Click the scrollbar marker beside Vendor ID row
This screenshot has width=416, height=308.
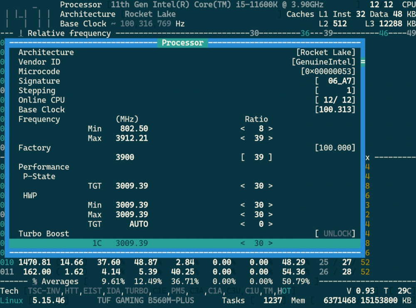(x=363, y=62)
